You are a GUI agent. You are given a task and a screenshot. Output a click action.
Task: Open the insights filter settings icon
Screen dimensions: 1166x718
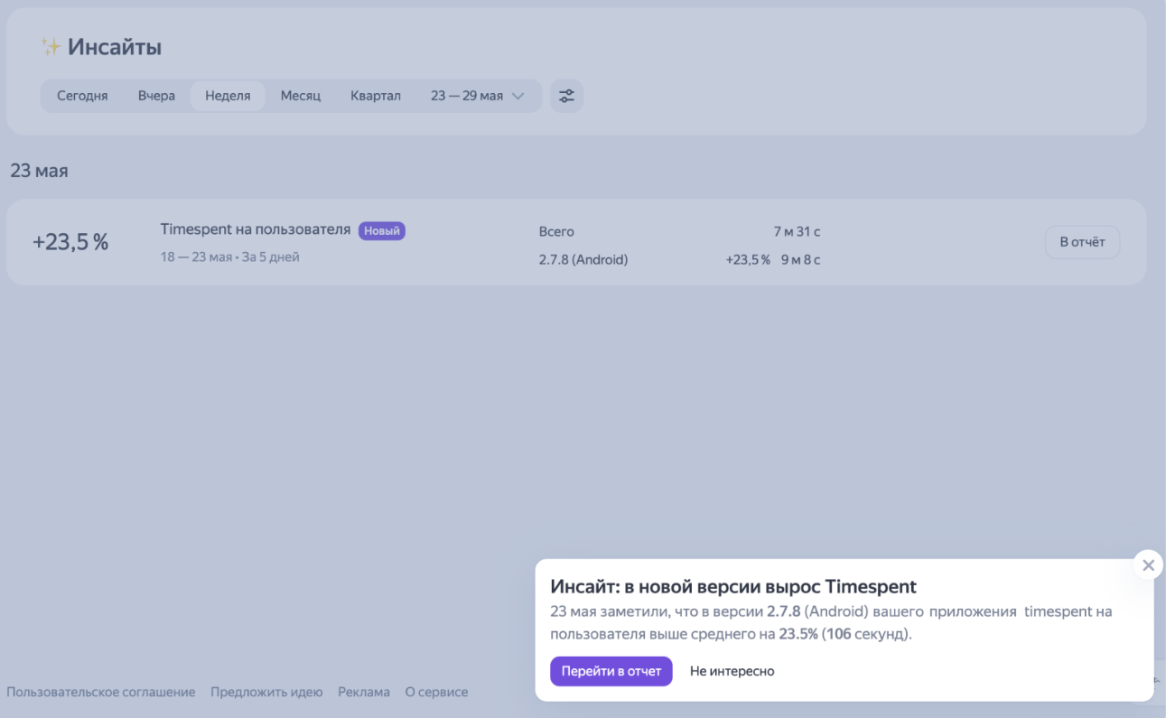pos(566,96)
